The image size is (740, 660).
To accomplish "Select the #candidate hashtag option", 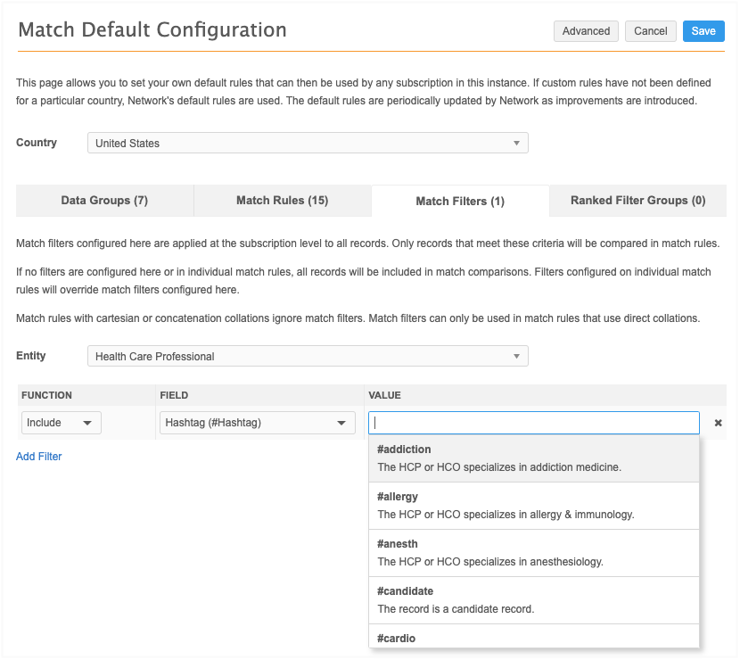I will [533, 599].
